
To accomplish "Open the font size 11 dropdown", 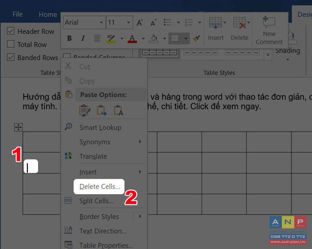I will (129, 23).
